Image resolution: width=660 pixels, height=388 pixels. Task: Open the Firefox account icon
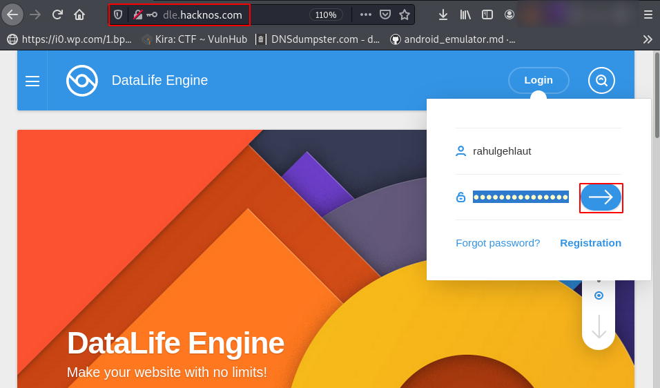[509, 14]
